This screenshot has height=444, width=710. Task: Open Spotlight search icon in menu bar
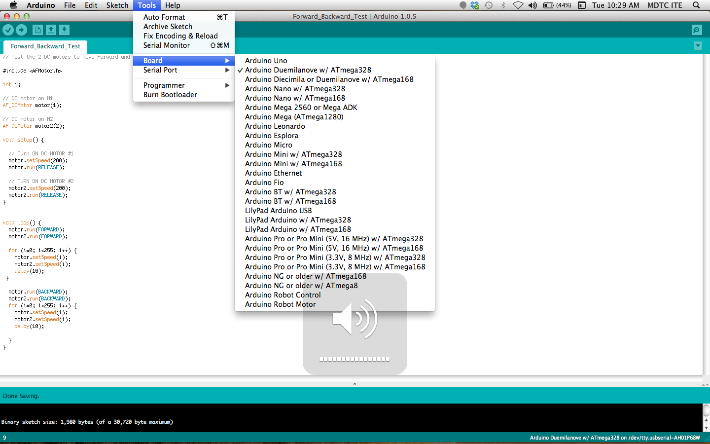pyautogui.click(x=696, y=5)
